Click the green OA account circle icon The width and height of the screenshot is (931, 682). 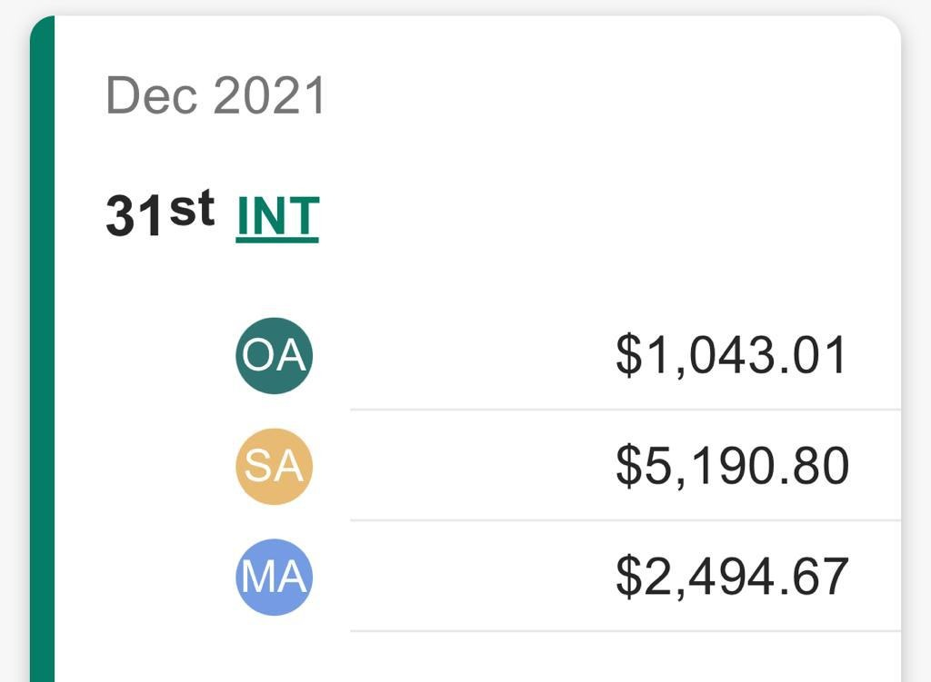[x=274, y=356]
